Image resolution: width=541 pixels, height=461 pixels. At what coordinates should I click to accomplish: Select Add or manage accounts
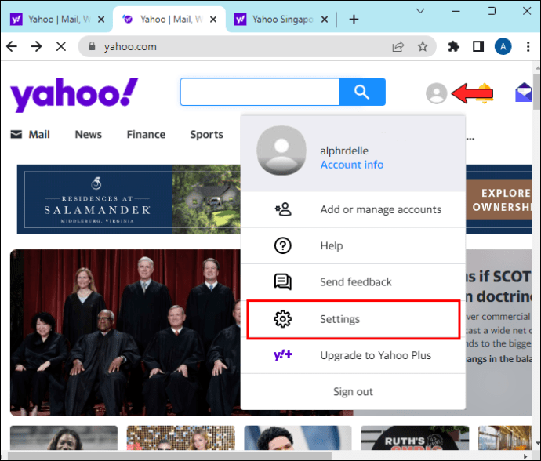(x=353, y=209)
